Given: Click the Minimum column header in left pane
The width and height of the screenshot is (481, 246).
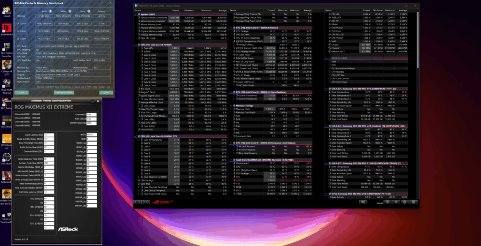Looking at the screenshot, I should click(189, 10).
